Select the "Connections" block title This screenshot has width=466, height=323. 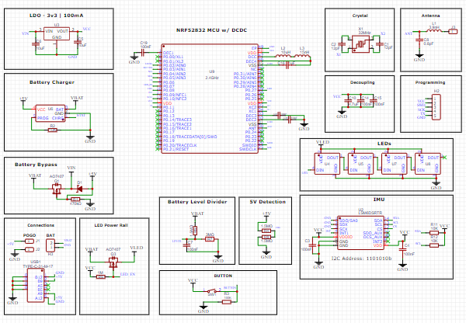[41, 225]
